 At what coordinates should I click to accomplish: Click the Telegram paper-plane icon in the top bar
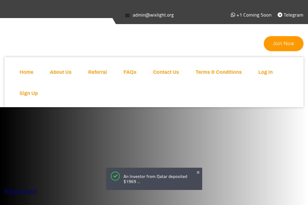click(280, 15)
